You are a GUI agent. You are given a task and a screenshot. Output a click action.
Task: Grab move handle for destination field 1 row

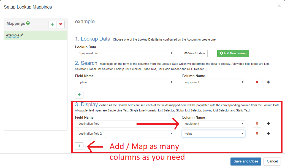[268, 124]
